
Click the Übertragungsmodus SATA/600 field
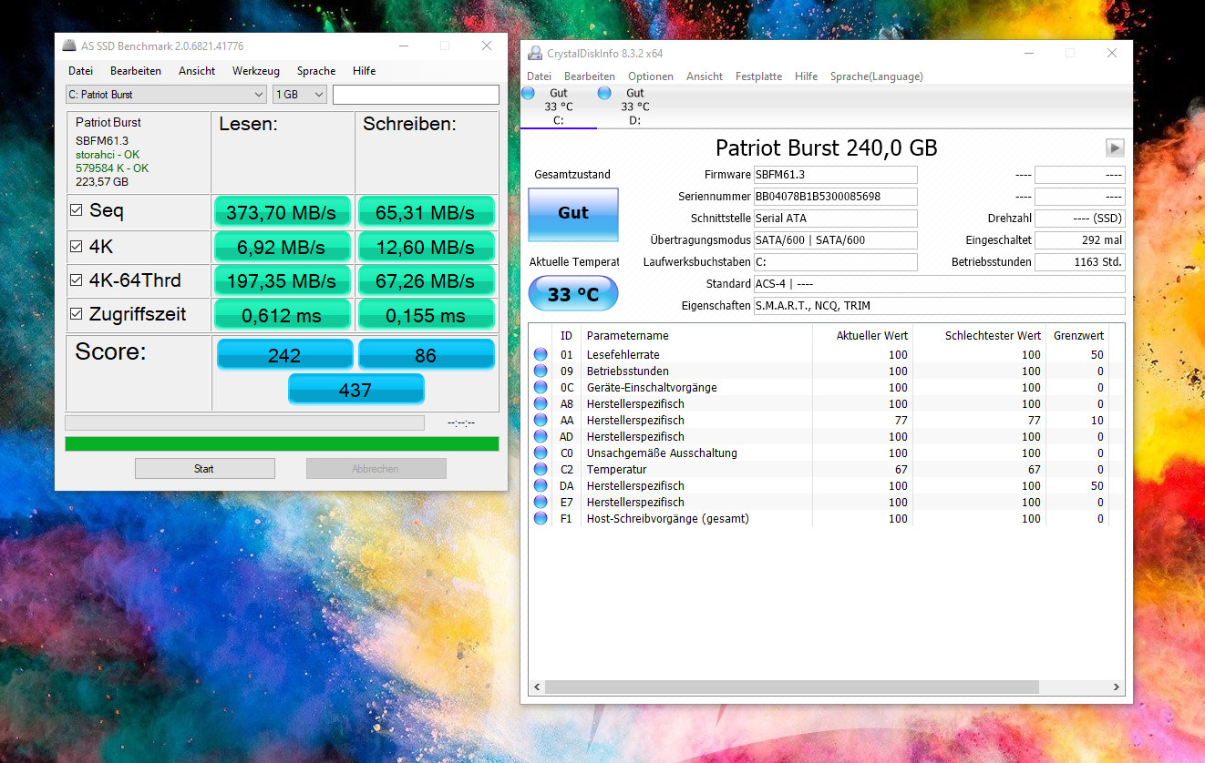click(835, 240)
